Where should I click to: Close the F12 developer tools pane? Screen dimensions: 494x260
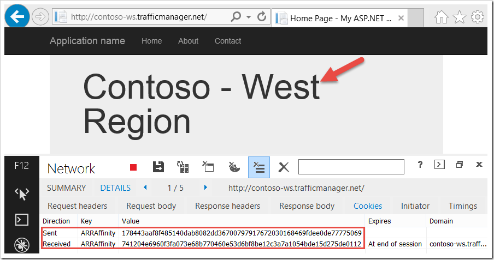479,165
